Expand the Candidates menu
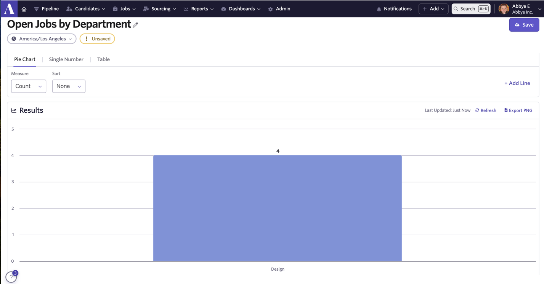544x284 pixels. [x=86, y=9]
